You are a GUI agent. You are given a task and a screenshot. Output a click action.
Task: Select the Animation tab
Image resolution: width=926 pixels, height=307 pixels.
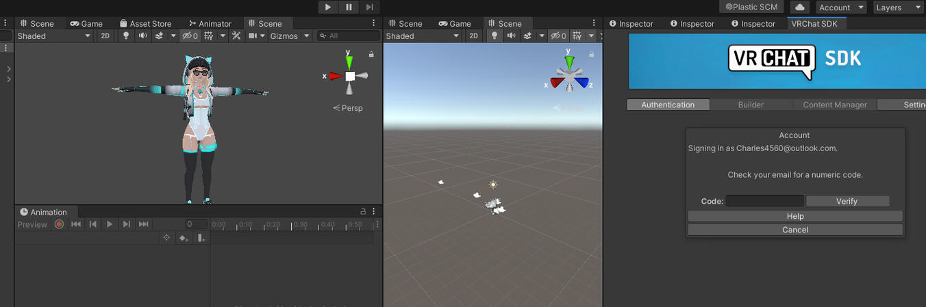point(43,212)
